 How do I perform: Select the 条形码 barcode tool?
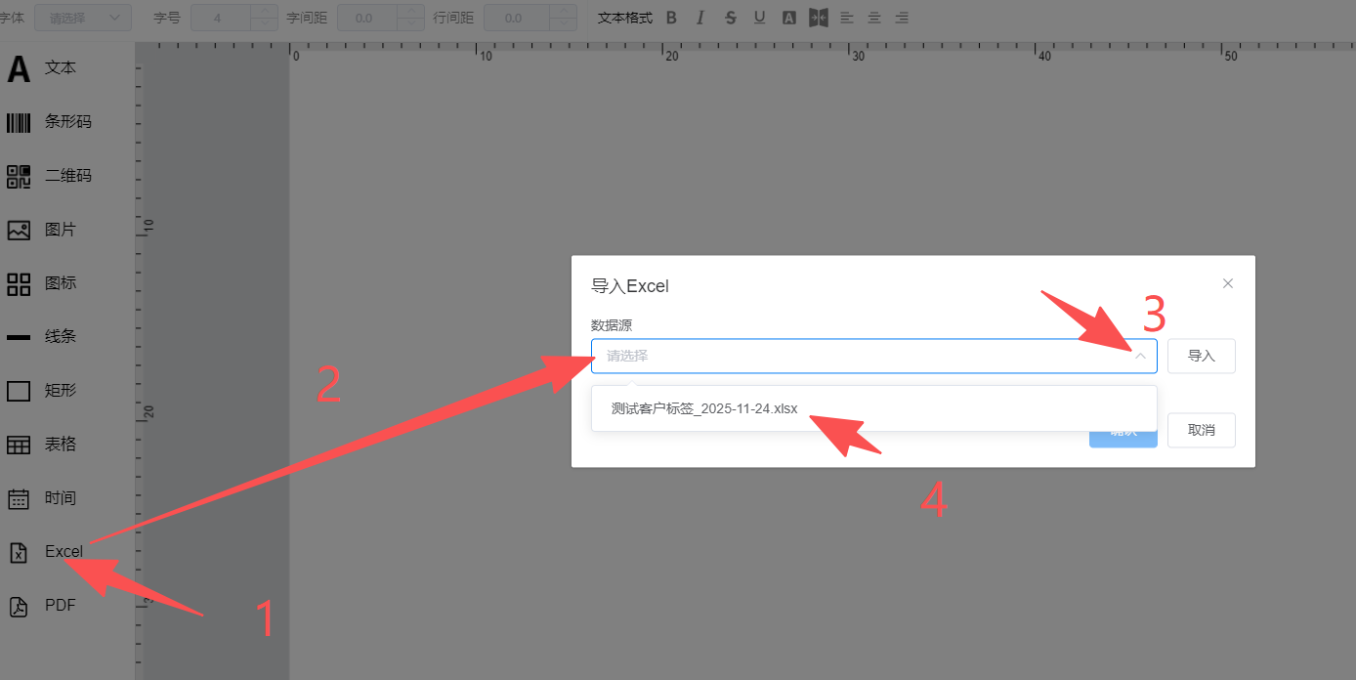pyautogui.click(x=49, y=122)
